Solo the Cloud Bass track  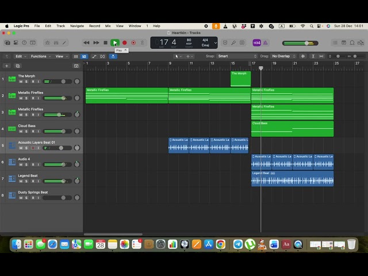(26, 132)
